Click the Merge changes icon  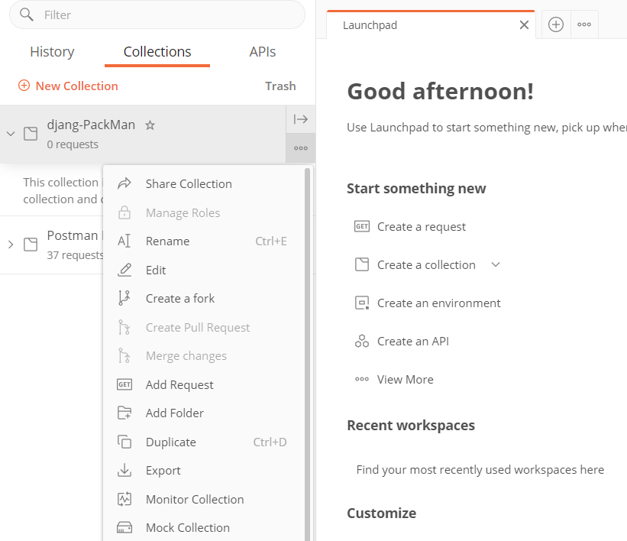point(124,355)
